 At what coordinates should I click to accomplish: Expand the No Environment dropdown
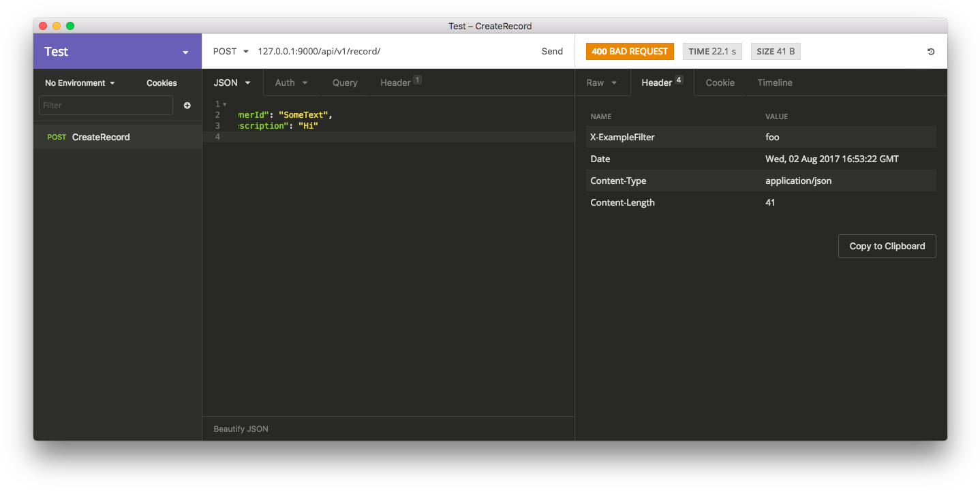(80, 83)
